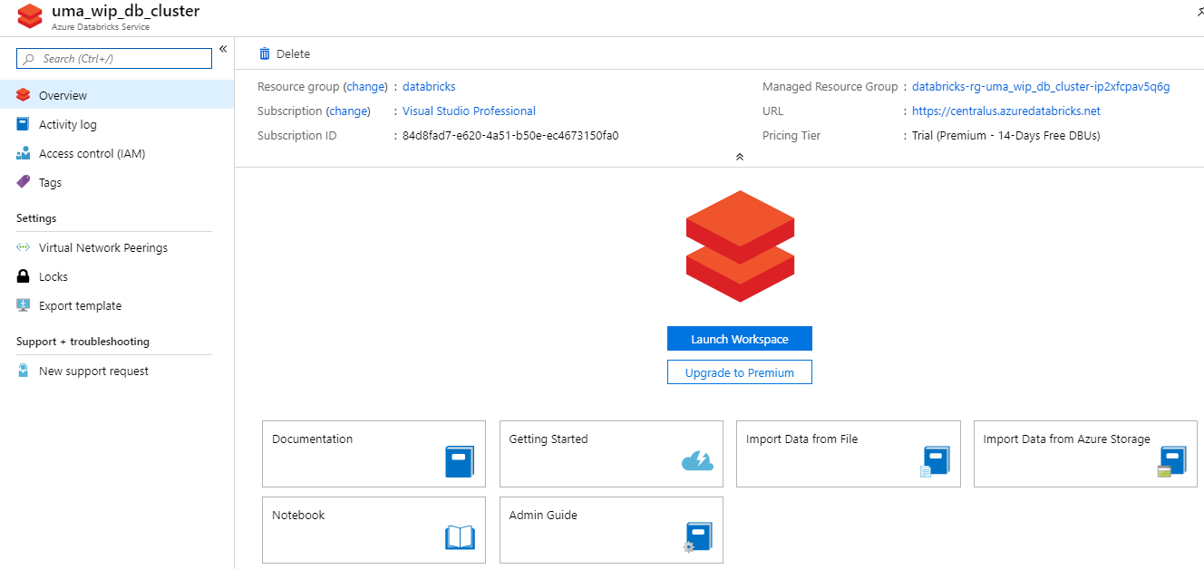Click the Launch Workspace button

coord(740,339)
